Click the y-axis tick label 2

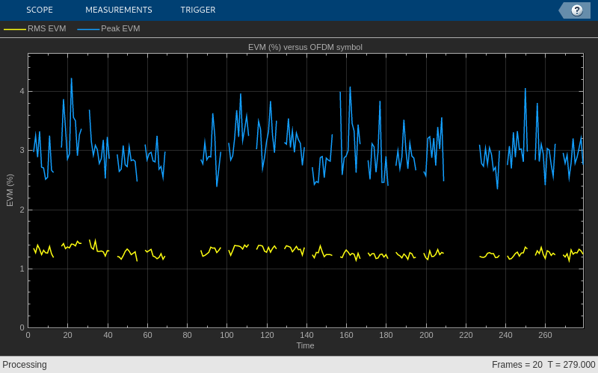[22, 210]
